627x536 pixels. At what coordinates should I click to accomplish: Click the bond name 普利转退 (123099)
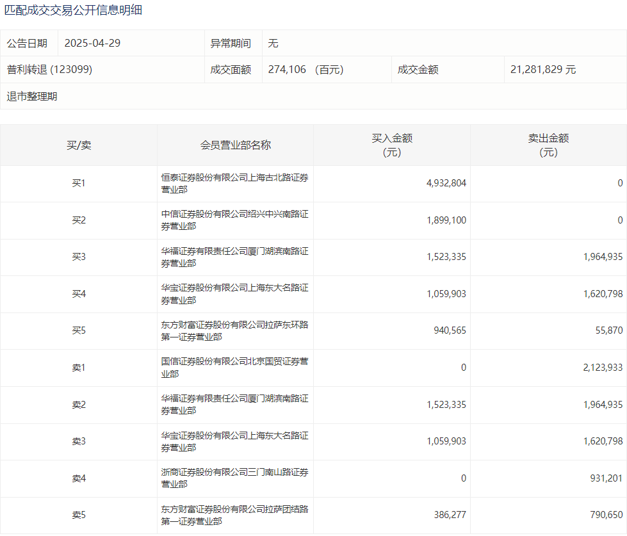(x=50, y=70)
